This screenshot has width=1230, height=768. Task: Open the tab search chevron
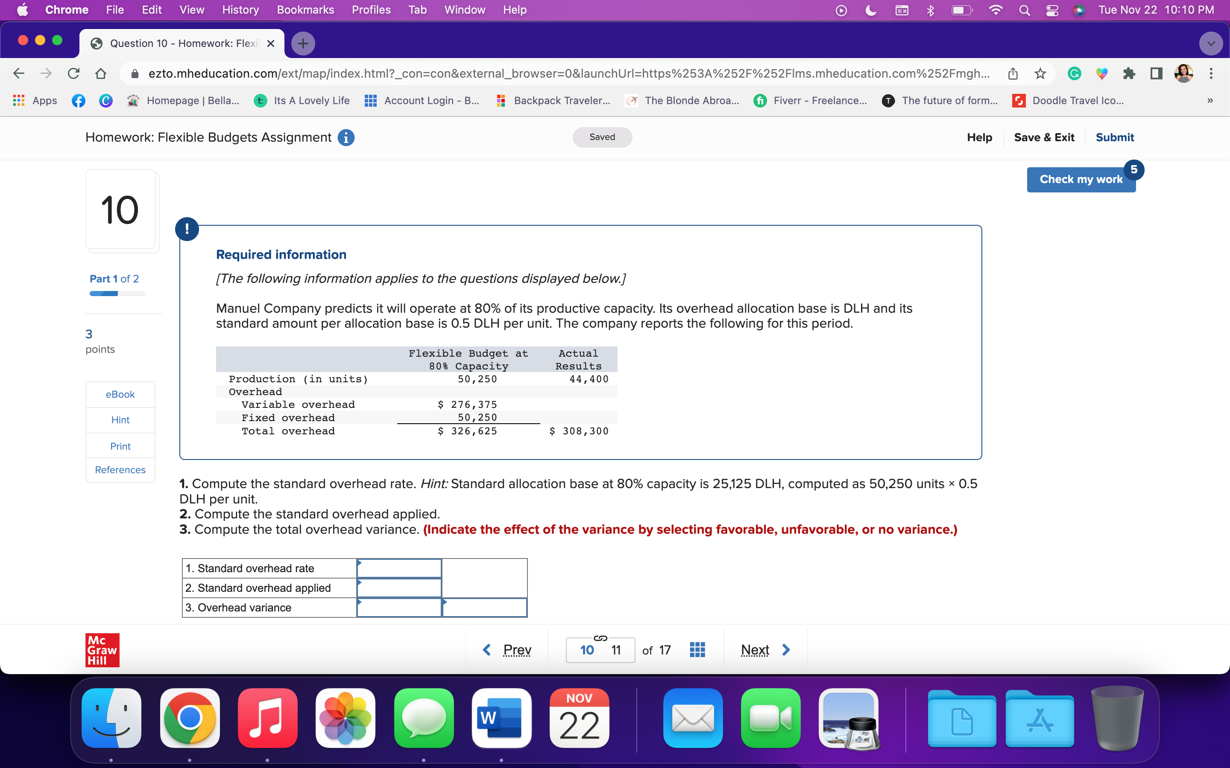click(1211, 43)
